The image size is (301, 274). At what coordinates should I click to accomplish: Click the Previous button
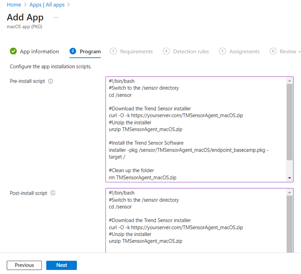pyautogui.click(x=24, y=265)
